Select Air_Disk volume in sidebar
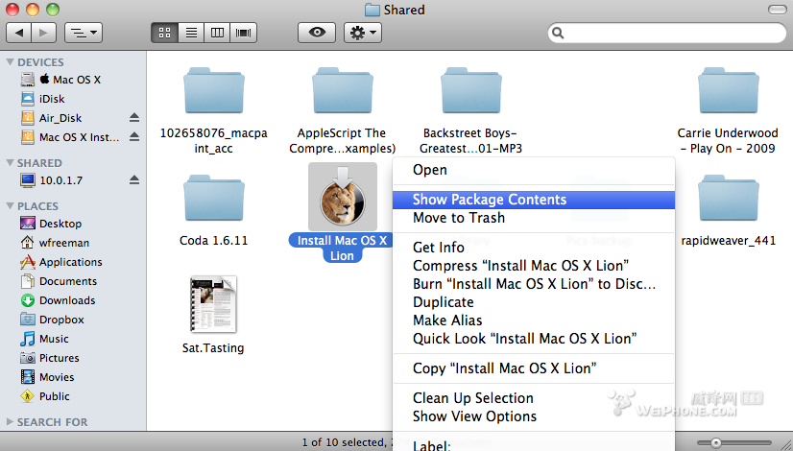The width and height of the screenshot is (793, 451). pos(51,118)
